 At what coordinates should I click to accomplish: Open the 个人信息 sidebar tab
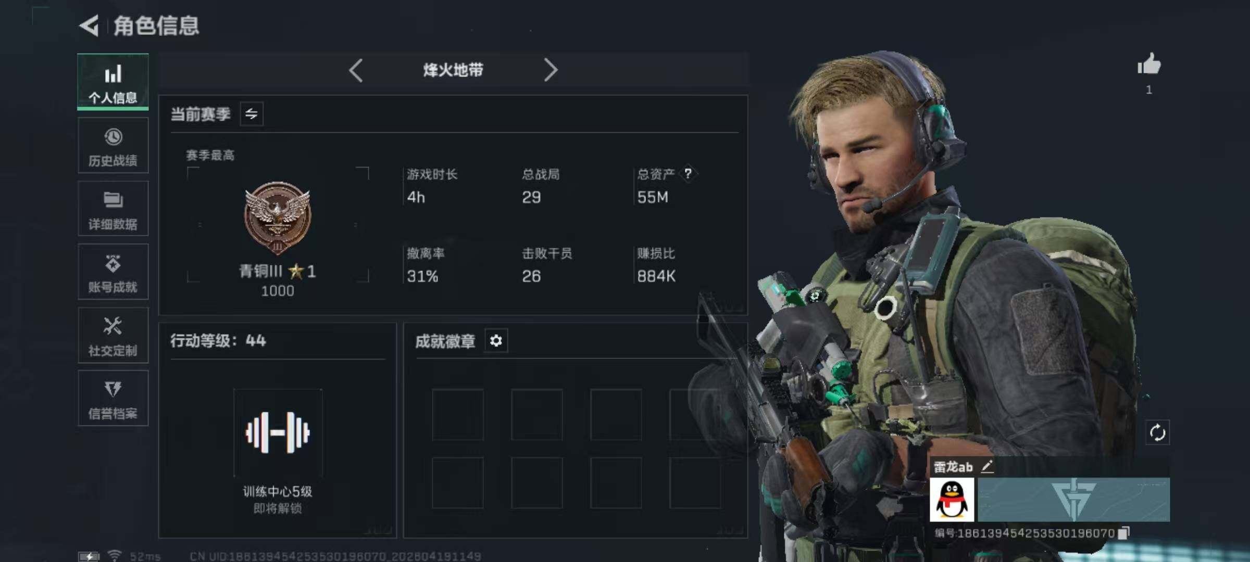click(x=113, y=82)
